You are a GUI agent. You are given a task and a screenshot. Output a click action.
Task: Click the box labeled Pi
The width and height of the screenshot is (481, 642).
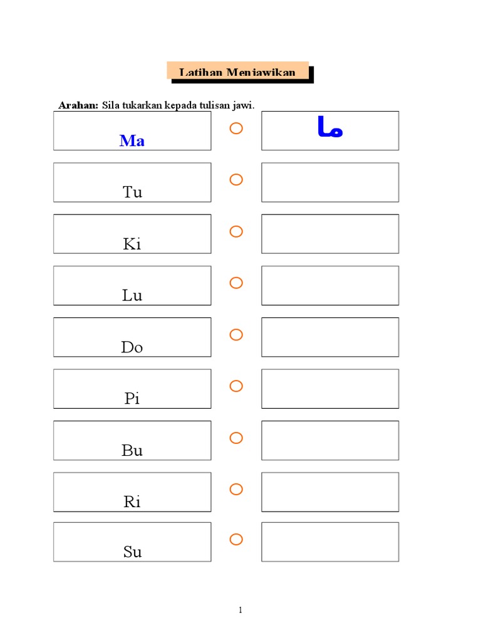(x=132, y=389)
